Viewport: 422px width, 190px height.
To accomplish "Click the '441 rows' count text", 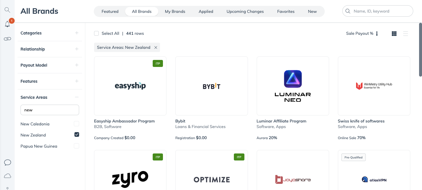I will tap(135, 33).
